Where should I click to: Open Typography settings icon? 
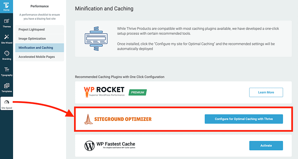tap(6, 71)
